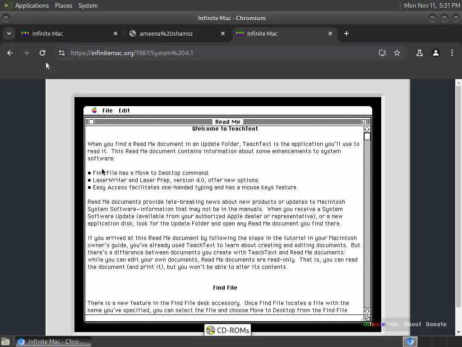Open the Applications menu in top panel
Screen dimensions: 462x347
click(x=32, y=5)
